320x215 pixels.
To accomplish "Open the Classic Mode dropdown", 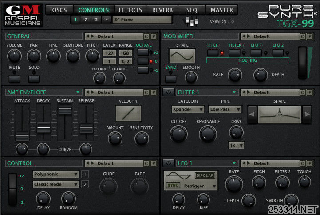I will (56, 184).
